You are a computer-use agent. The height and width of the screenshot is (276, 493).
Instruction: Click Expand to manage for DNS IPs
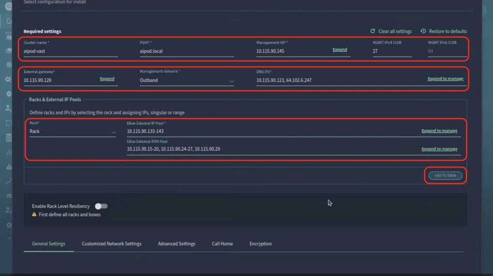tap(445, 78)
